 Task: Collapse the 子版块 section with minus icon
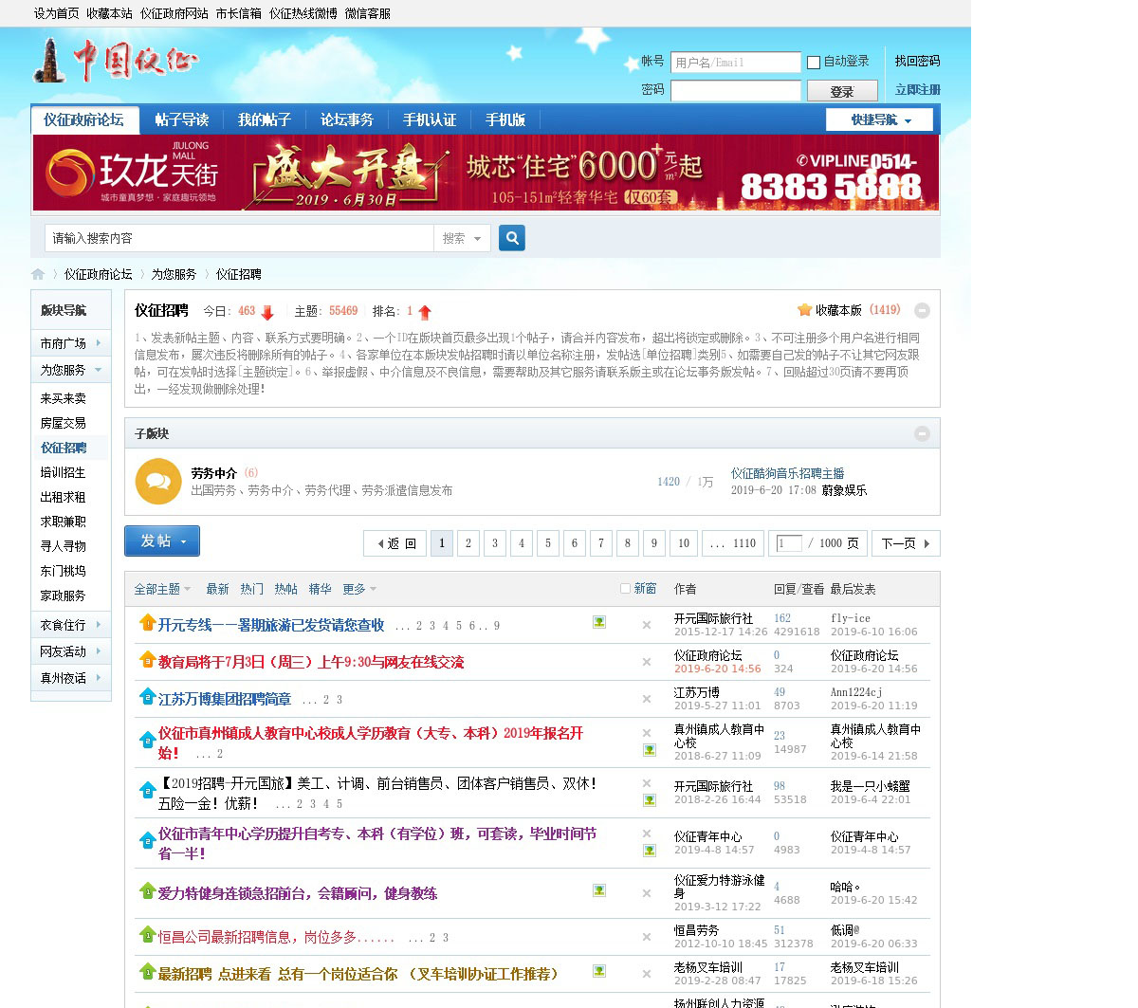[x=922, y=433]
